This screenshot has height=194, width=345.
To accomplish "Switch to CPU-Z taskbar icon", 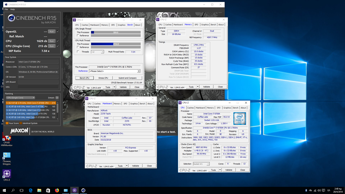I will coord(74,190).
